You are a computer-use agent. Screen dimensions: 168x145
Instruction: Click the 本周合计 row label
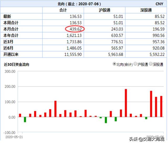11,23
